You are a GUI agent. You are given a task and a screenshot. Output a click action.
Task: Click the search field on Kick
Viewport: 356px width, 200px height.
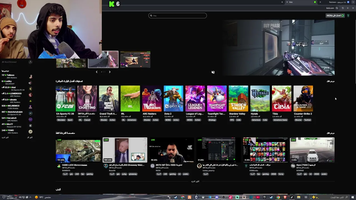coord(177,16)
